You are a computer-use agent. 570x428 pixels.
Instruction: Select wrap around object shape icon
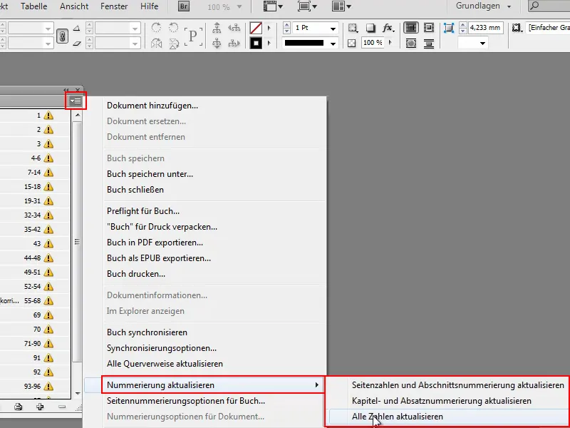(411, 44)
